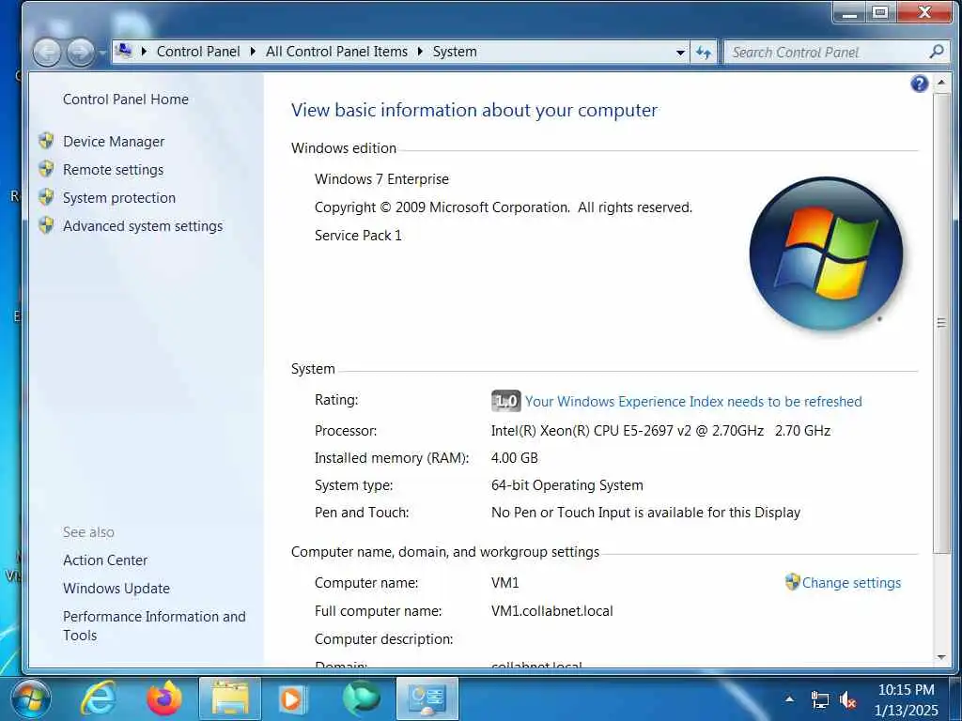This screenshot has width=962, height=721.
Task: Maximize the System window
Action: (880, 12)
